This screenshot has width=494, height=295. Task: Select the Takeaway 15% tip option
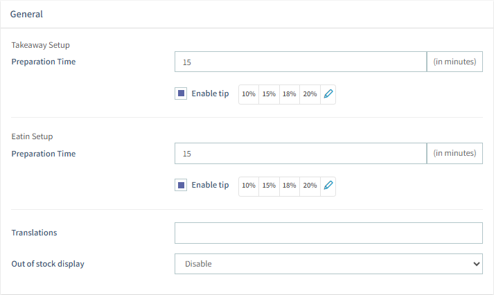[269, 94]
